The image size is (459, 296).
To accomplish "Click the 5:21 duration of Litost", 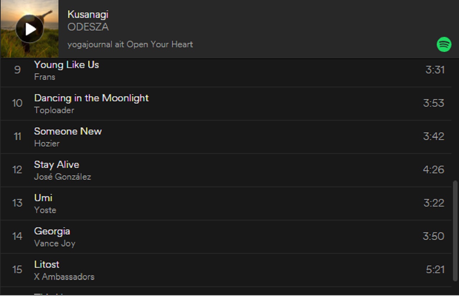I will pyautogui.click(x=435, y=270).
